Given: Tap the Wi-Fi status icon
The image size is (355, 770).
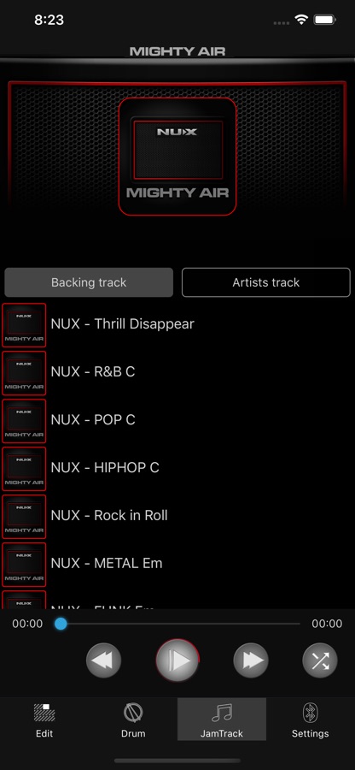Looking at the screenshot, I should point(301,20).
